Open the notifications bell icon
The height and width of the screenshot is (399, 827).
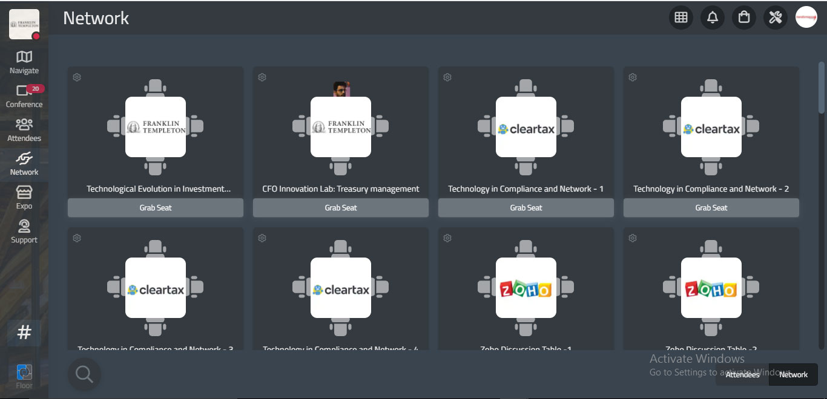(x=713, y=17)
